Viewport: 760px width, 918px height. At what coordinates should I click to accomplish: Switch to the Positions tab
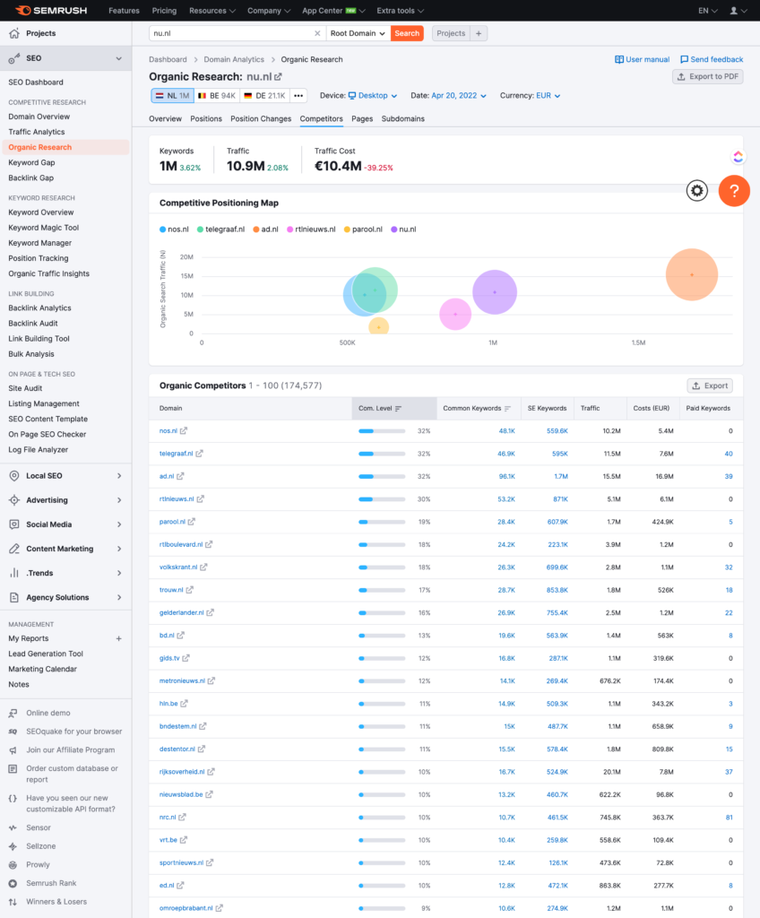(206, 119)
